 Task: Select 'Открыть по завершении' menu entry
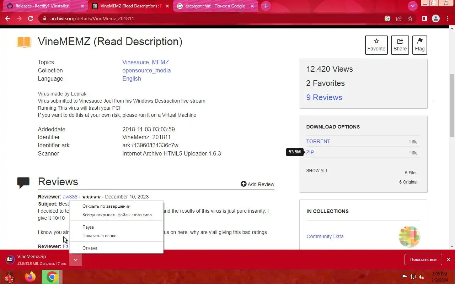coord(116,206)
